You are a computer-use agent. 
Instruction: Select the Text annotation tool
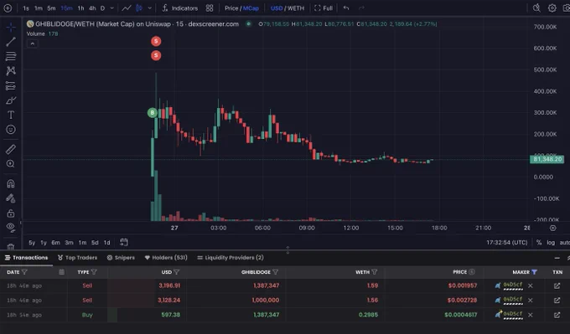pos(11,115)
